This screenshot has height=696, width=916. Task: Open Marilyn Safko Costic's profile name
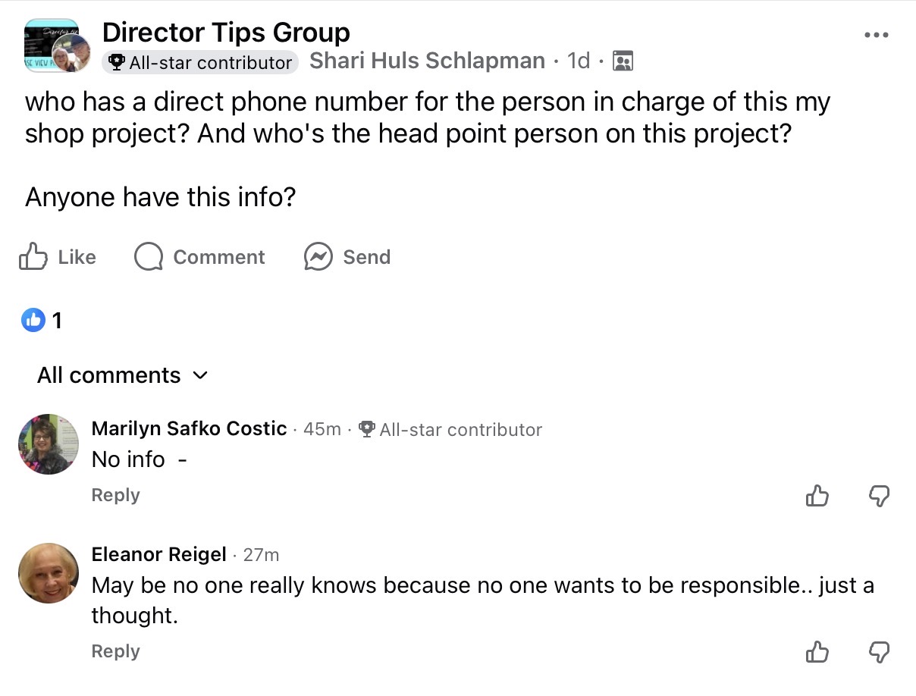(189, 428)
